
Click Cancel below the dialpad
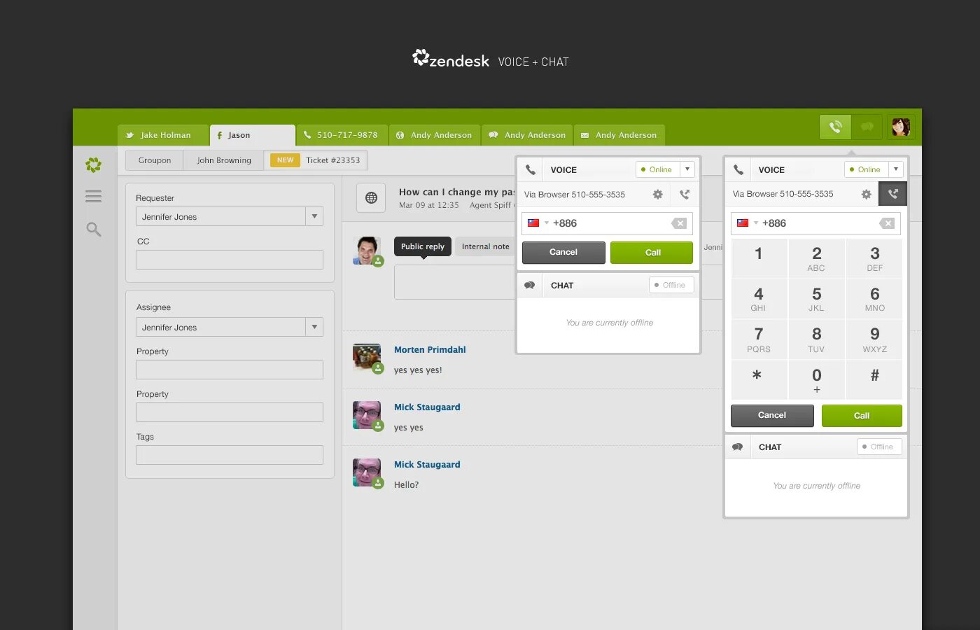[x=772, y=415]
